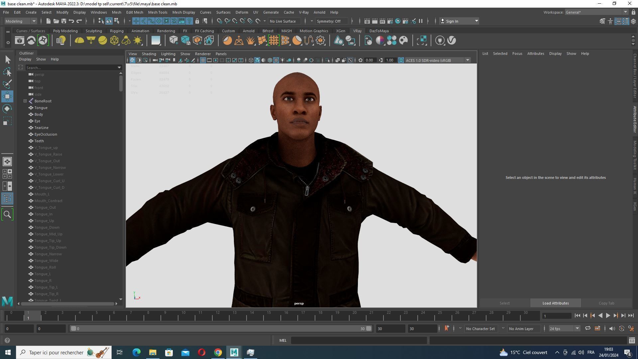This screenshot has width=638, height=359.
Task: Open Modeling Toolkit from top-right icons
Action: 602,21
